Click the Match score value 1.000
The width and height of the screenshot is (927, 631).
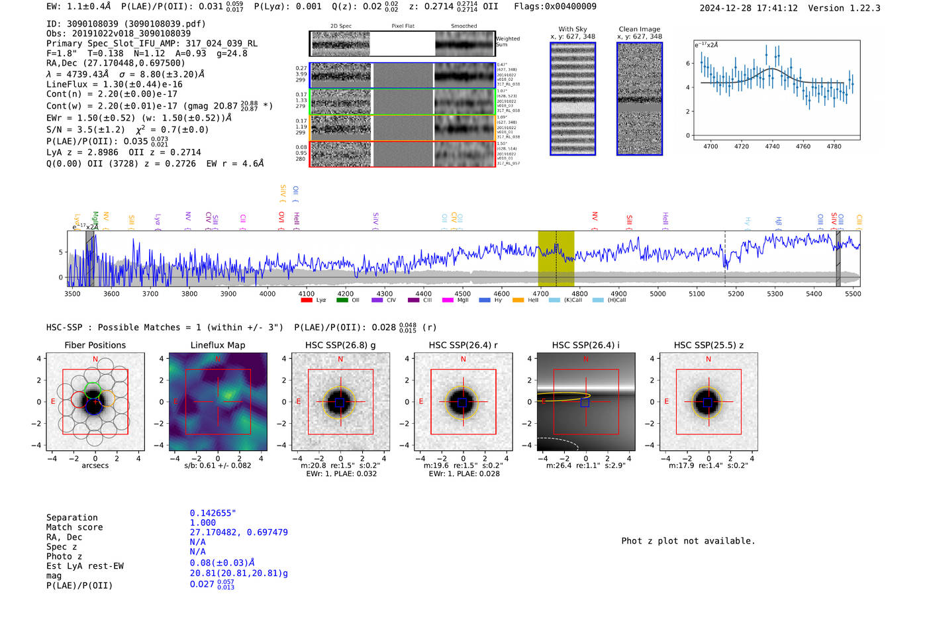[203, 522]
